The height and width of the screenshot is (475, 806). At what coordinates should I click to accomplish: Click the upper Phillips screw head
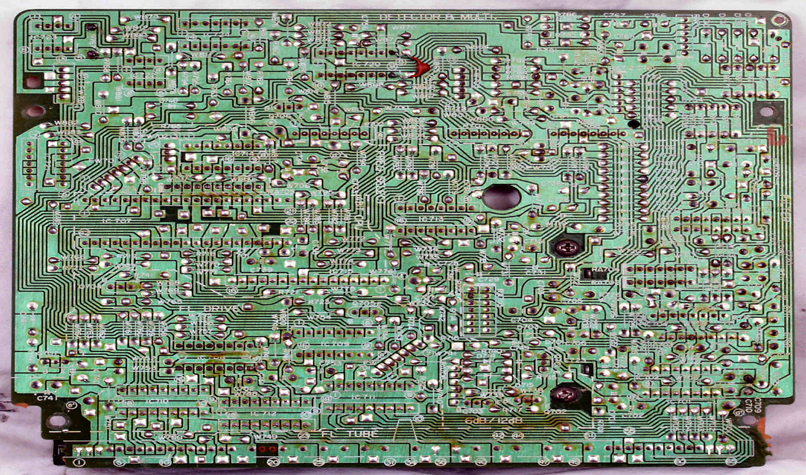567,248
